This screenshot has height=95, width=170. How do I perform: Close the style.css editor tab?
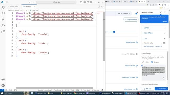35,7
